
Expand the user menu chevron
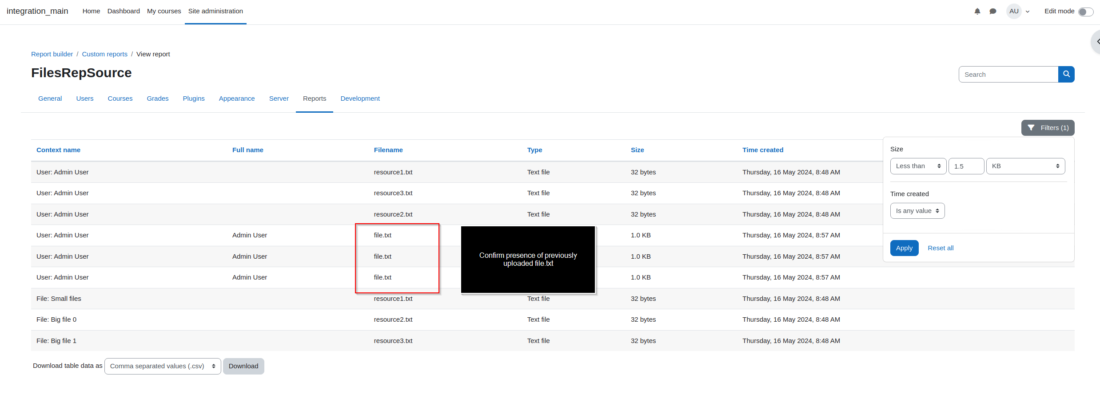coord(1028,12)
